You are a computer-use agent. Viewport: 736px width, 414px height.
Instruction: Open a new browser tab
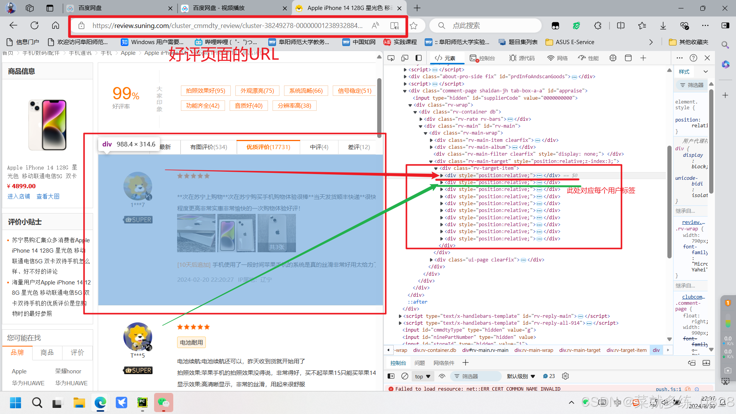click(x=417, y=8)
